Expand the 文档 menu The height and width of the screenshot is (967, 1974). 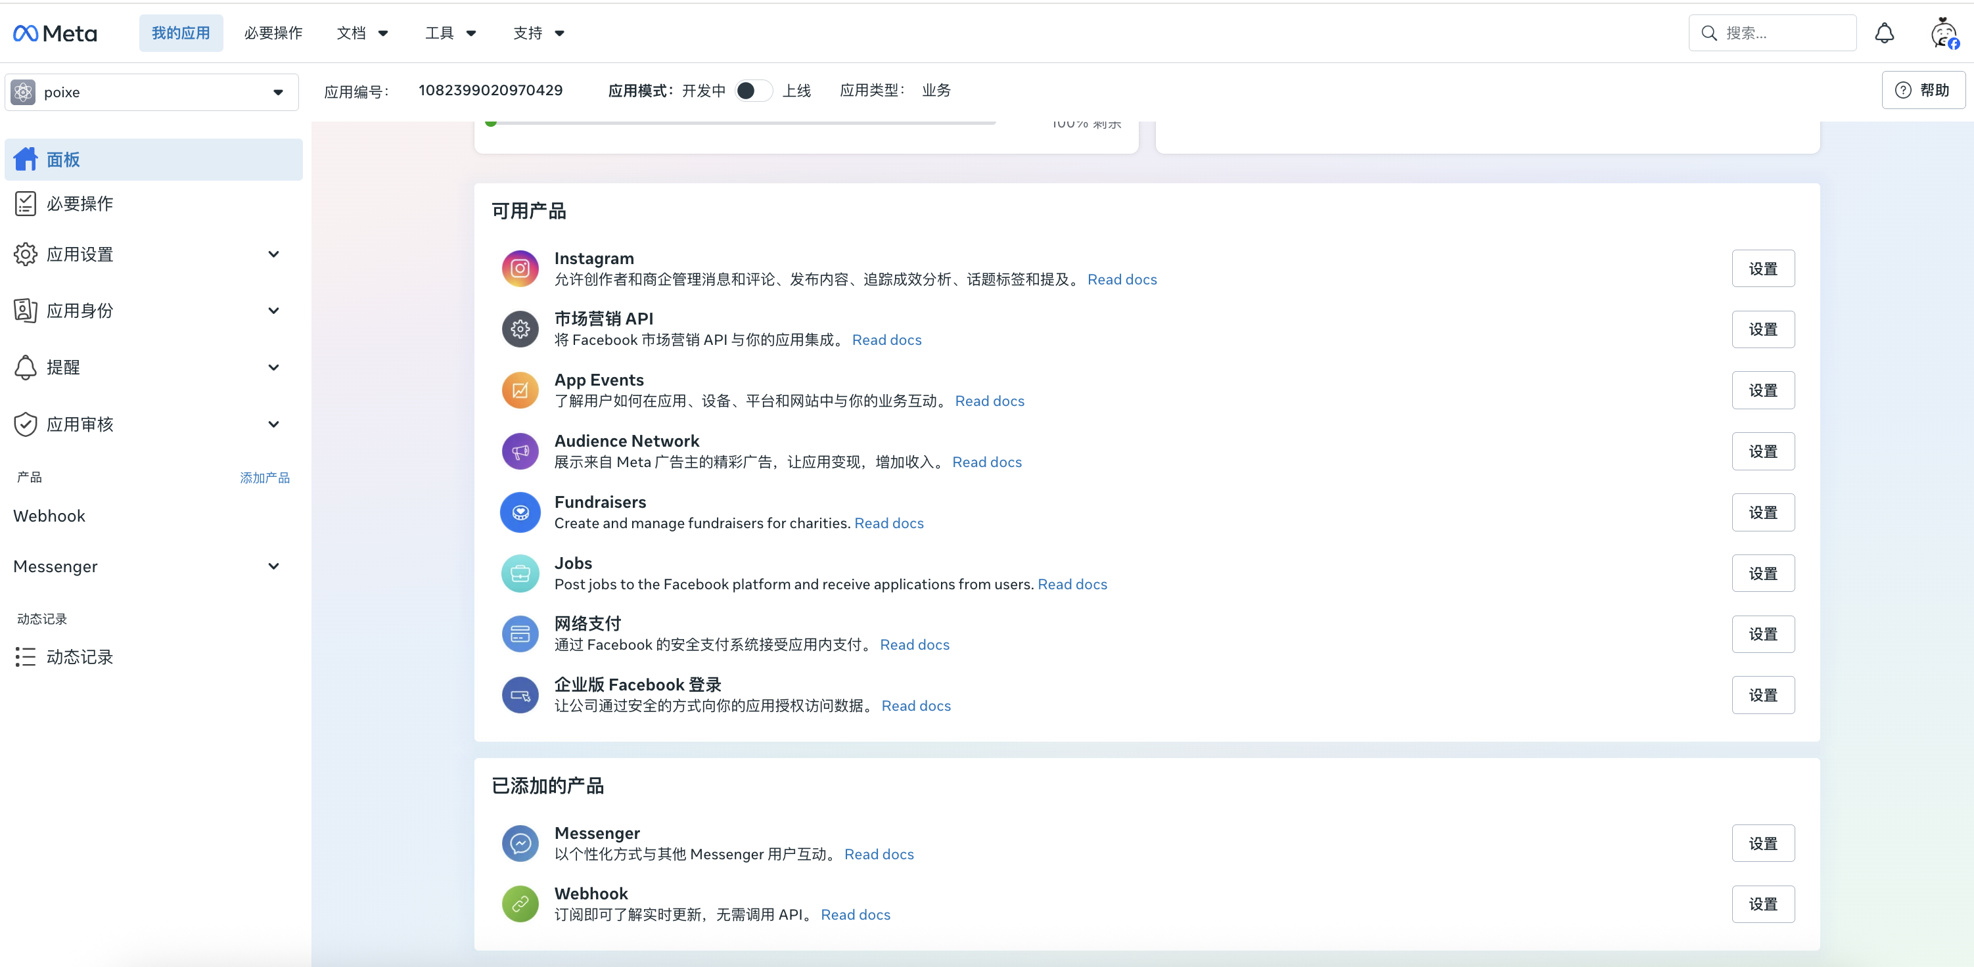coord(363,33)
